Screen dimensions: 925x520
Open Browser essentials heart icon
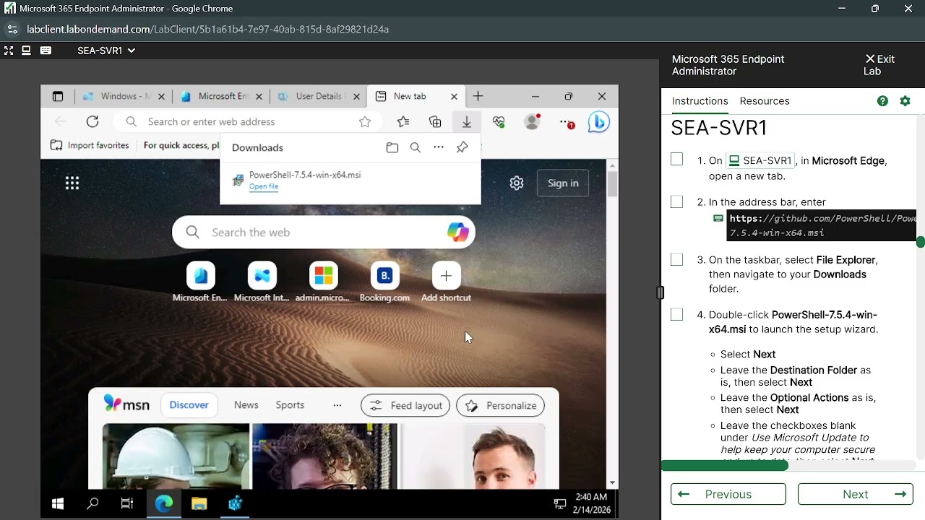click(499, 121)
